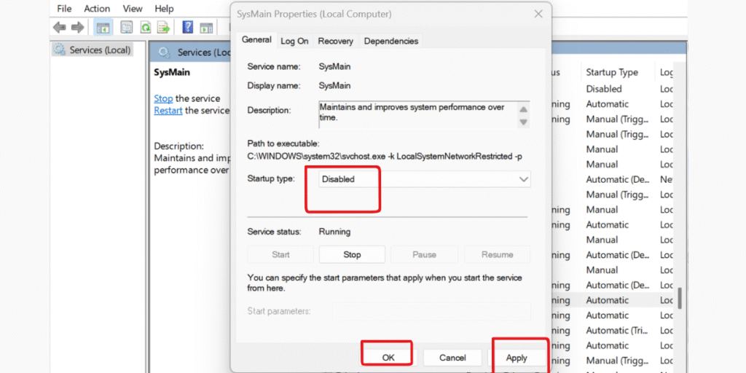This screenshot has height=373, width=746.
Task: Open Properties via the toolbar icon
Action: tap(127, 28)
